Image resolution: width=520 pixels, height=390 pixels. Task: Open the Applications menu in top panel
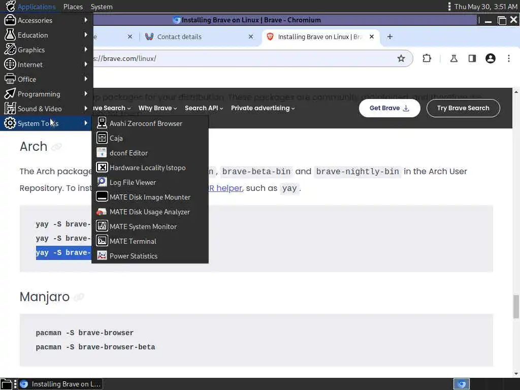pos(30,7)
